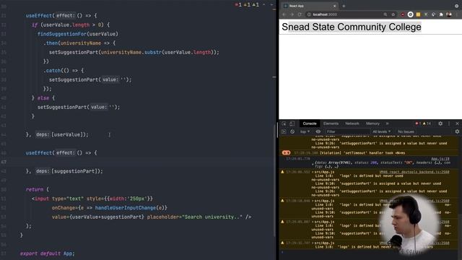Open console settings gear on filter row
The width and height of the screenshot is (462, 260).
(457, 131)
